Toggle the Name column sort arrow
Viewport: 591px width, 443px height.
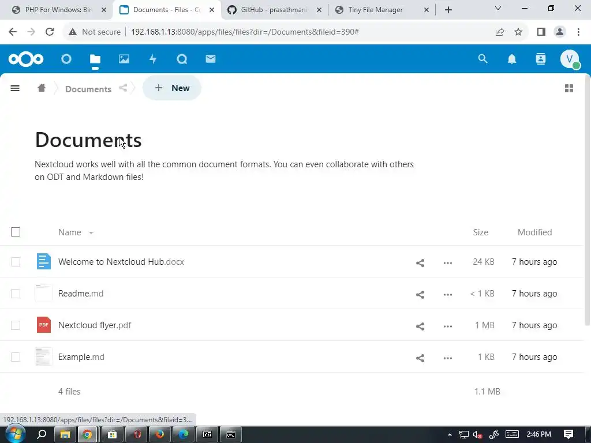click(91, 233)
